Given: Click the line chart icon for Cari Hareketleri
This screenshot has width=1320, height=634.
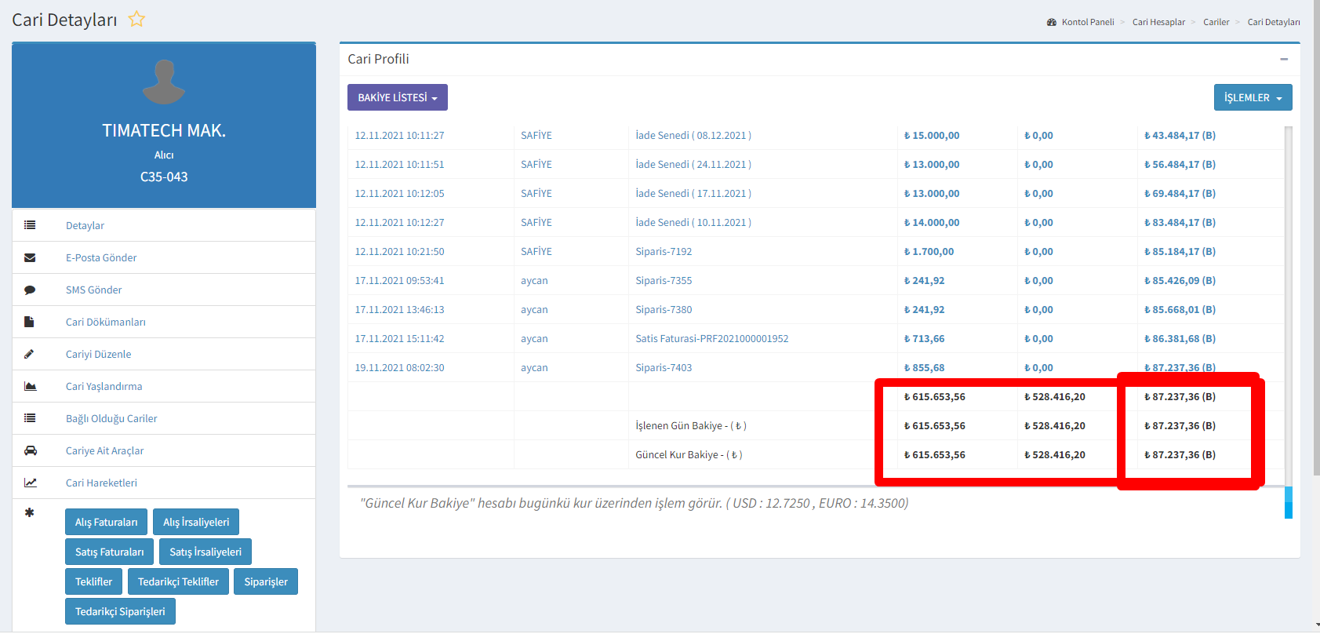Looking at the screenshot, I should (x=30, y=483).
